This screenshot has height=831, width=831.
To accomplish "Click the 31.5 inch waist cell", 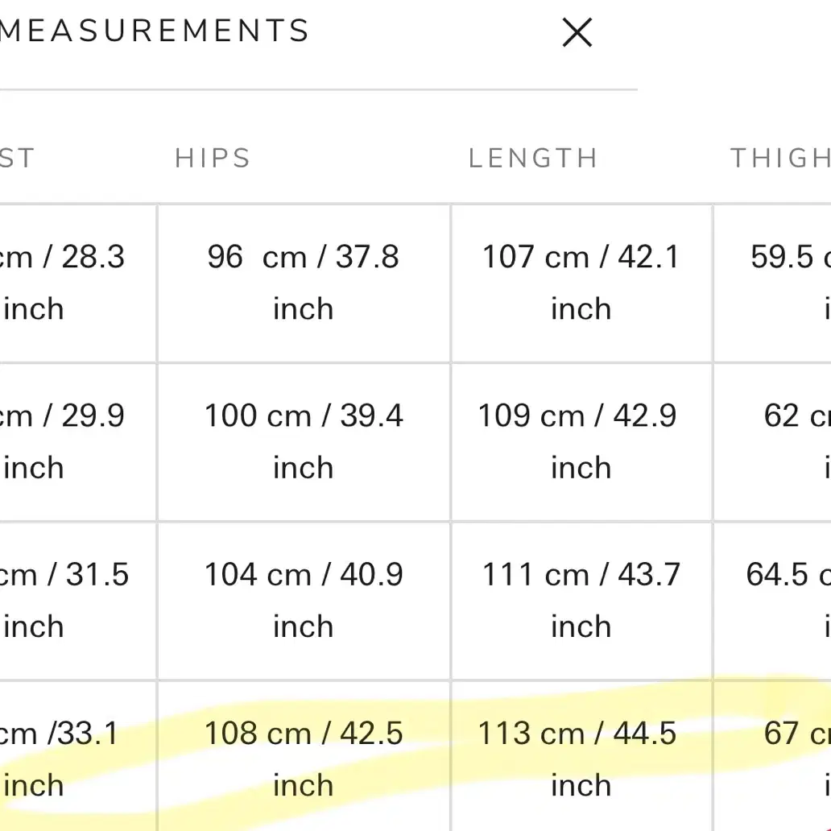I will pyautogui.click(x=78, y=602).
